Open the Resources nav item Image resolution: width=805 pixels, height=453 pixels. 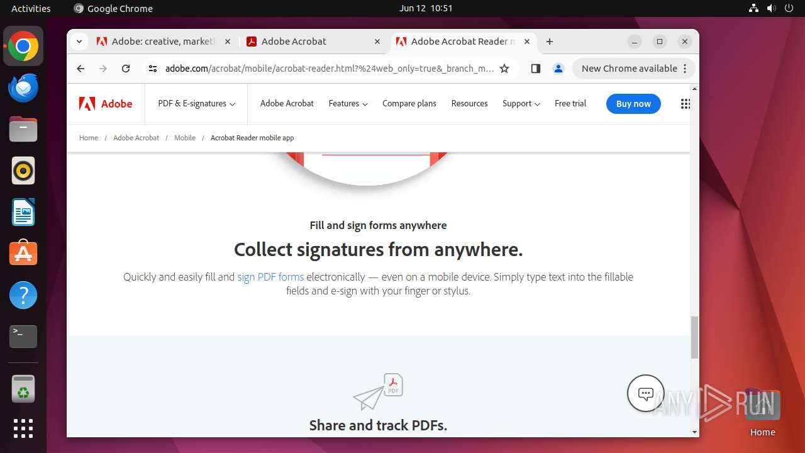[469, 104]
